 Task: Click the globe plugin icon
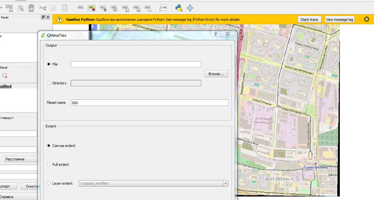[190, 8]
